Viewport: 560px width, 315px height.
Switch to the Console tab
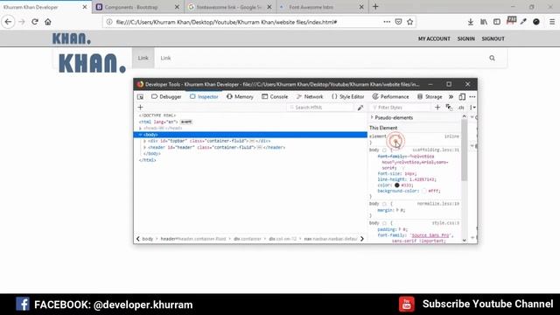[275, 97]
